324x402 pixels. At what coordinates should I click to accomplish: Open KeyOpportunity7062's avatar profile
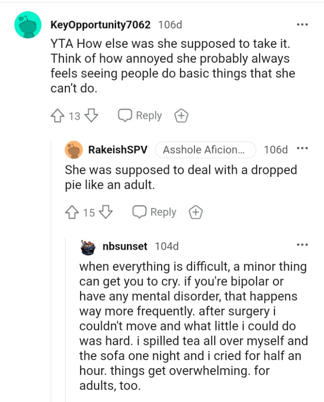28,25
